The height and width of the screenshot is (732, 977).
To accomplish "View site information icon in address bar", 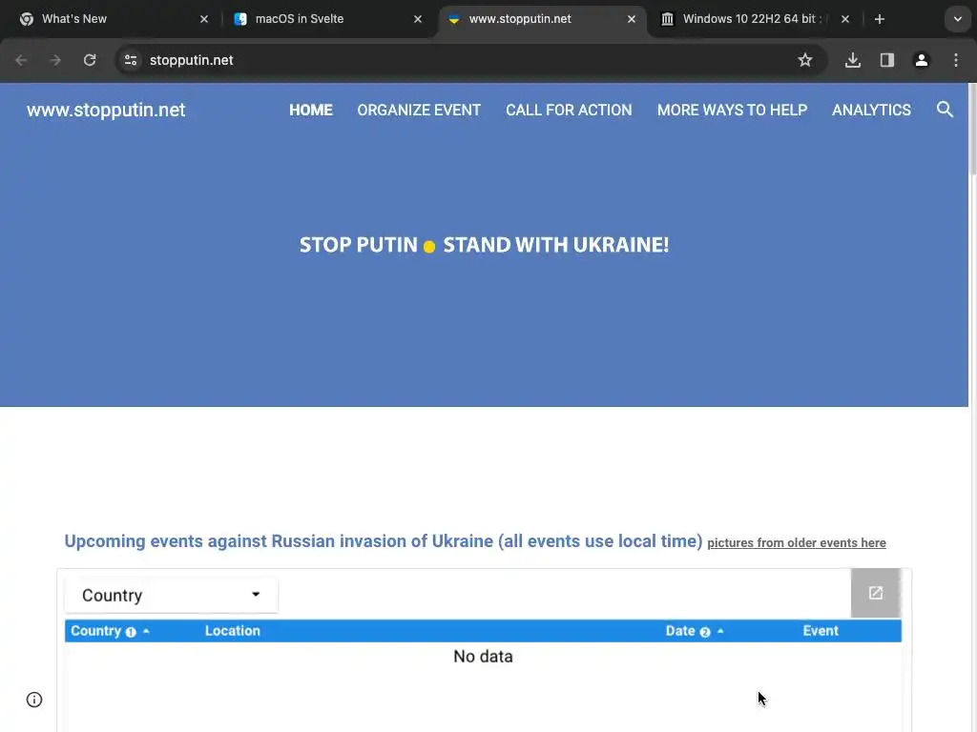I will 131,60.
